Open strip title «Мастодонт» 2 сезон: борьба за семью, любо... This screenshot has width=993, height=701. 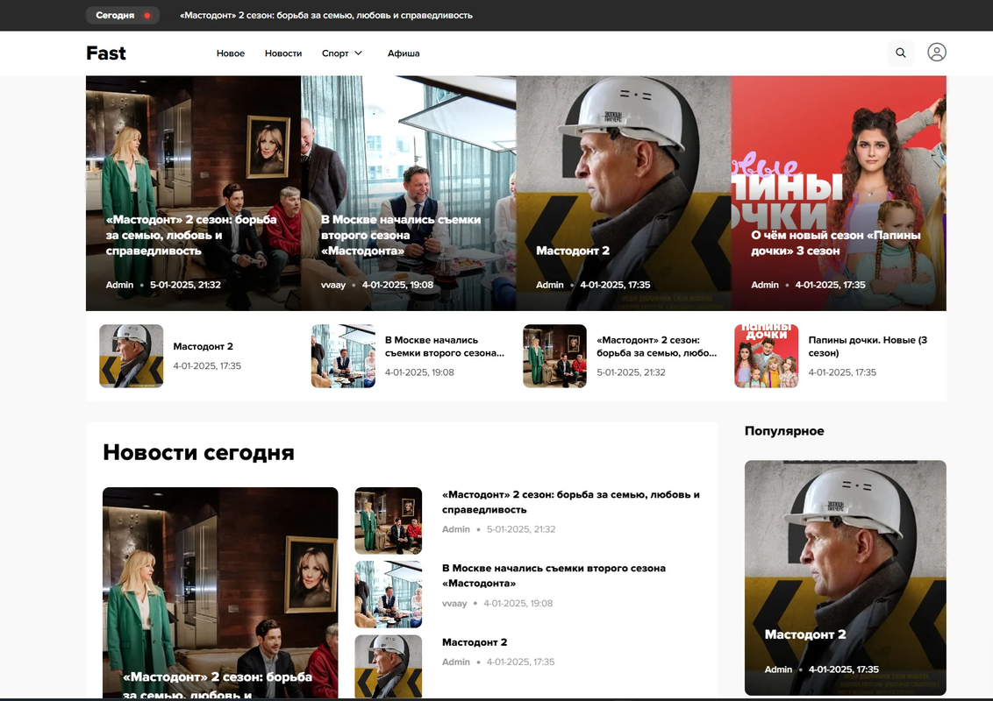coord(657,346)
